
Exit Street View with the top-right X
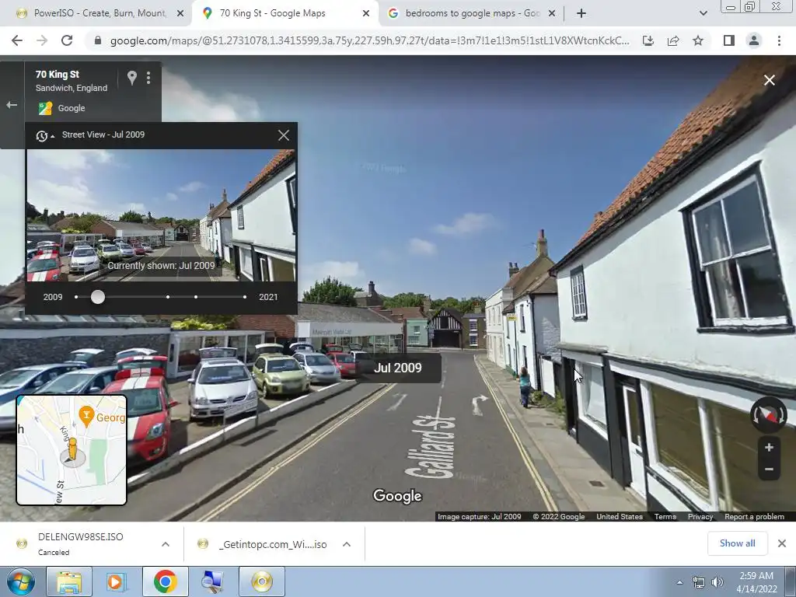[769, 80]
